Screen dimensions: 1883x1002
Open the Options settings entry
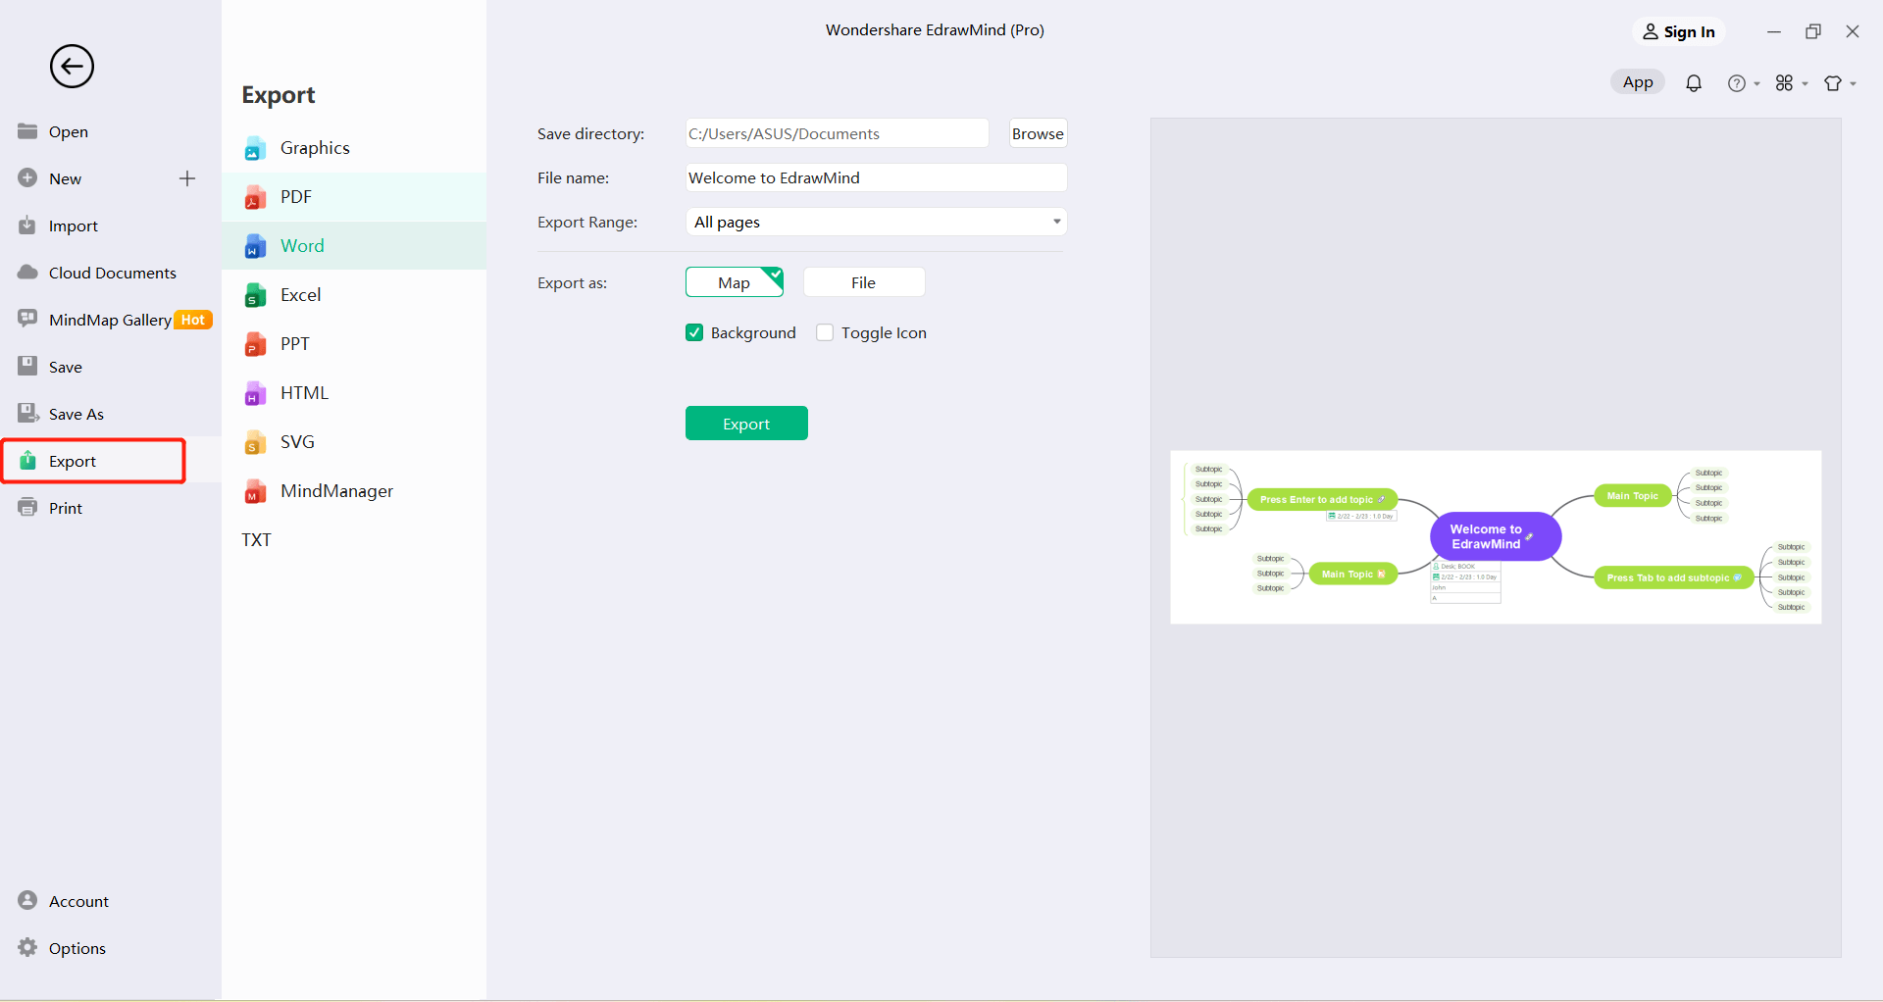(77, 948)
